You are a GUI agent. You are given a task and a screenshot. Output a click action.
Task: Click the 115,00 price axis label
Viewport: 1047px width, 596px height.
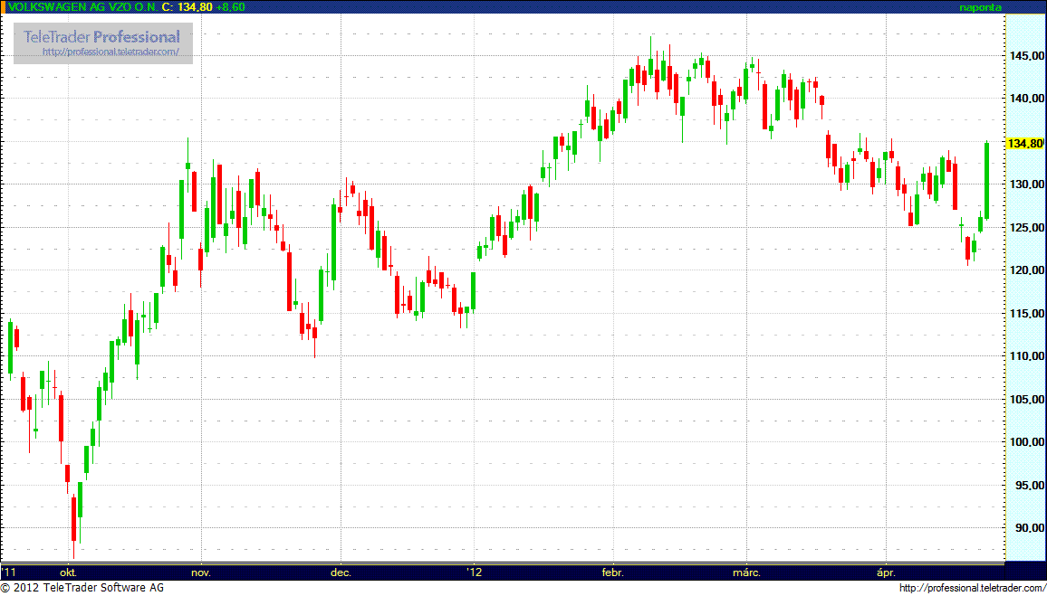point(1025,313)
